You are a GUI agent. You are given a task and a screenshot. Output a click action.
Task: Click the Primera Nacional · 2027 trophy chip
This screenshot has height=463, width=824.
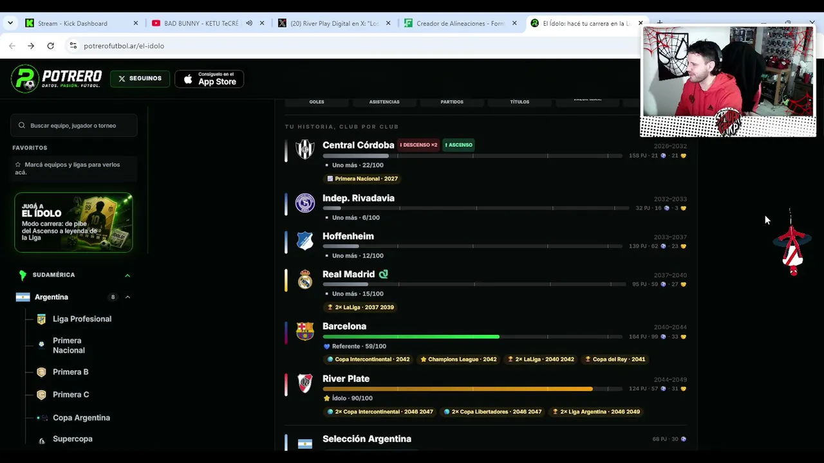pos(362,179)
